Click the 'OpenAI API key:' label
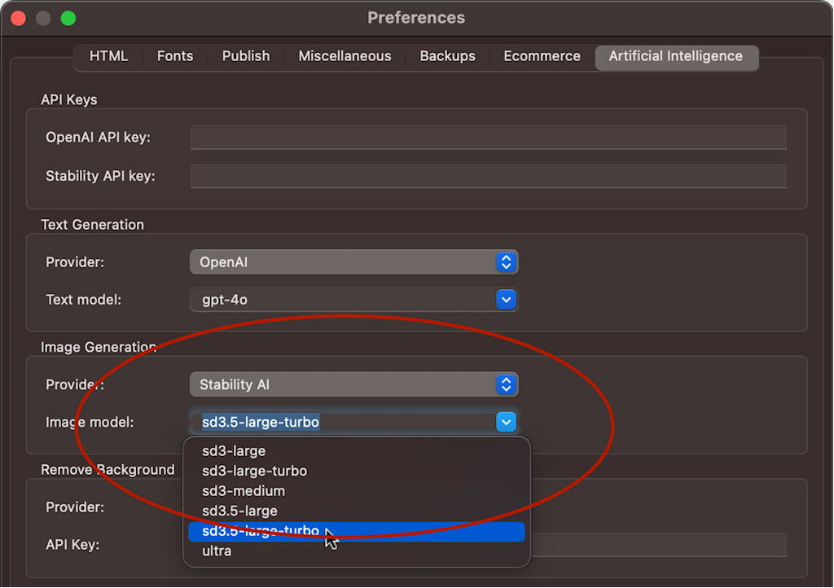834x588 pixels. pos(99,138)
